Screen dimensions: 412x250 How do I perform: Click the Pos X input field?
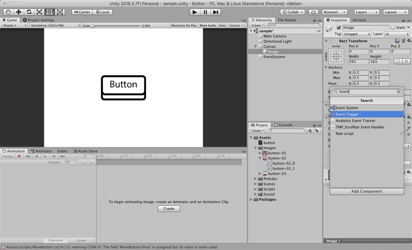358,52
